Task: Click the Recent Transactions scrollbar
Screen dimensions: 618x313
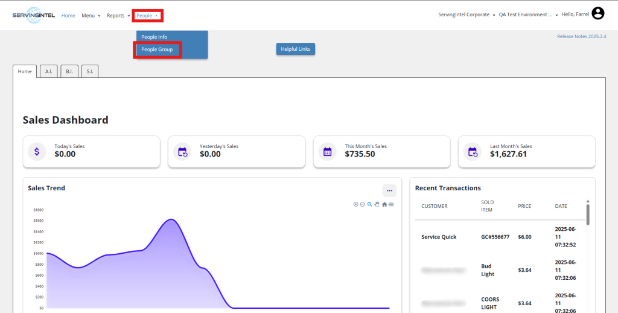Action: [588, 213]
